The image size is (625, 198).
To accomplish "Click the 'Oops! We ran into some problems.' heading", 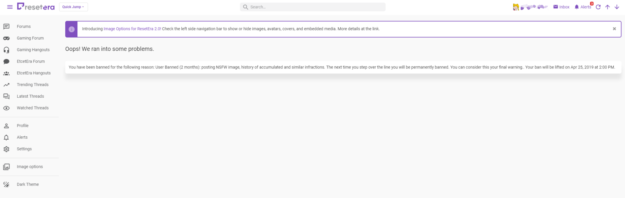I will point(110,49).
